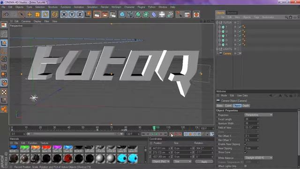Open the Character menu
This screenshot has height=169, width=300.
coord(129,7)
